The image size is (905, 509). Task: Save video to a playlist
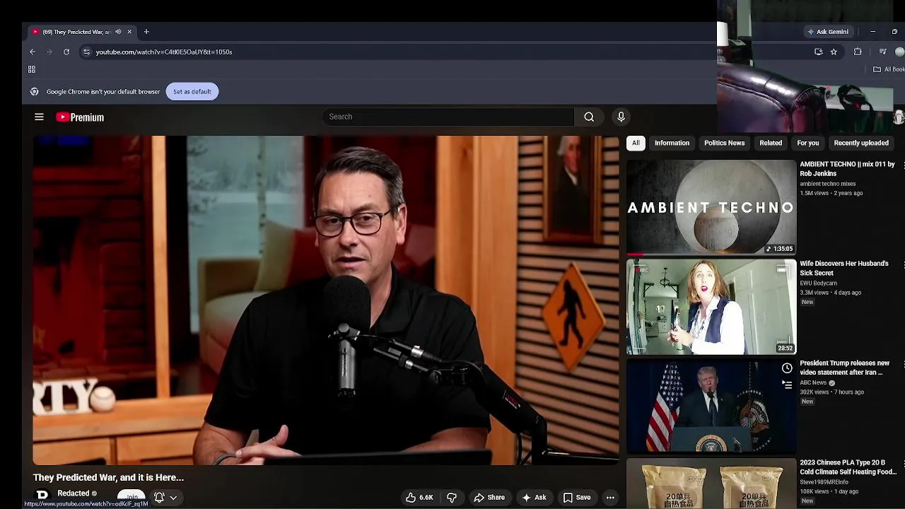[577, 498]
